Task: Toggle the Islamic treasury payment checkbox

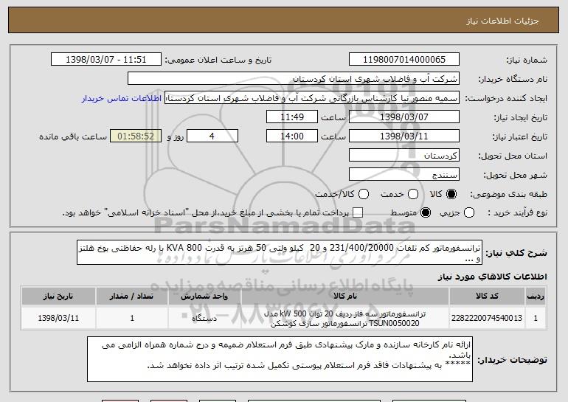Action: [358, 213]
